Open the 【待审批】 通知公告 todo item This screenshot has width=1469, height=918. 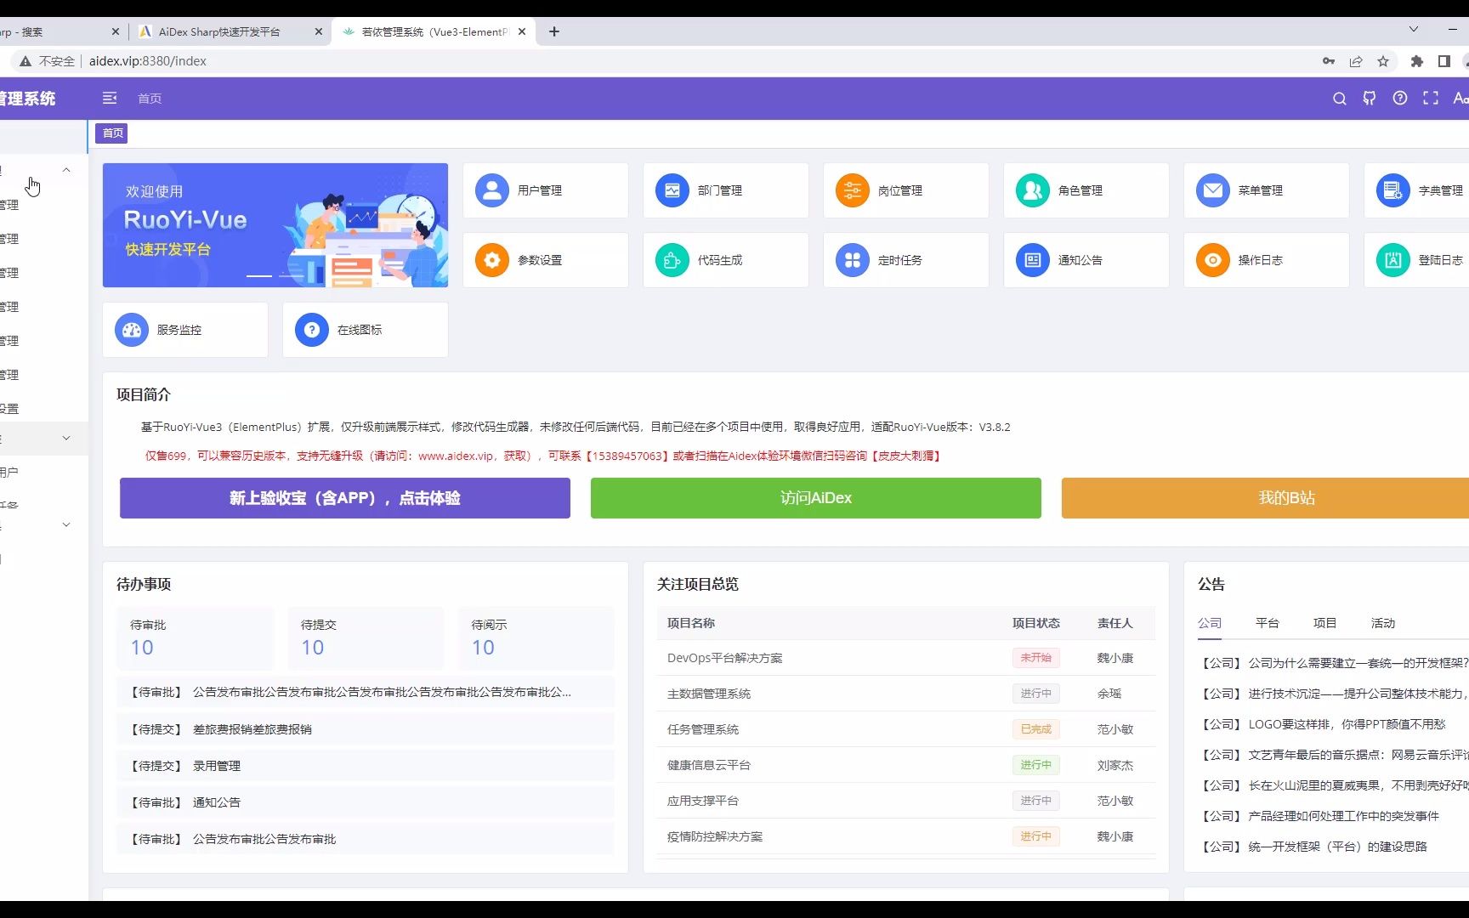point(366,802)
